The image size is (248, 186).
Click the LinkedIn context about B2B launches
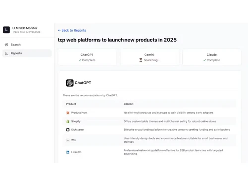pos(173,152)
